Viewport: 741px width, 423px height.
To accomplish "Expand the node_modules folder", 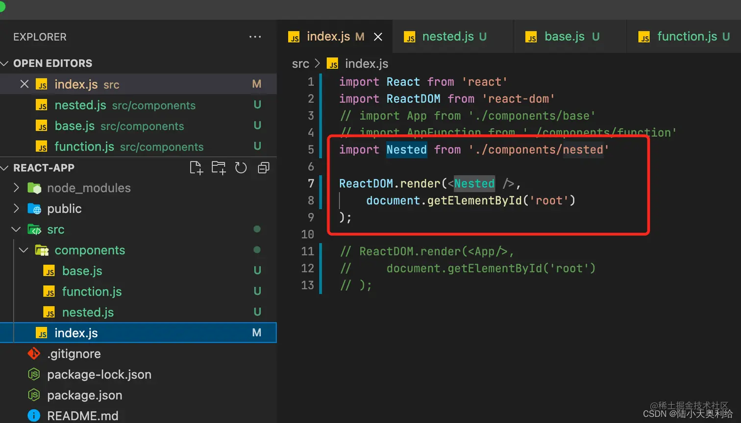I will pos(17,188).
